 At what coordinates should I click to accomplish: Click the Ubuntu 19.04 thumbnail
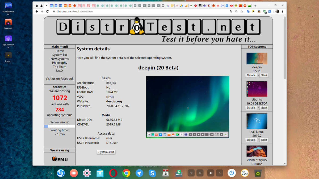point(257,89)
